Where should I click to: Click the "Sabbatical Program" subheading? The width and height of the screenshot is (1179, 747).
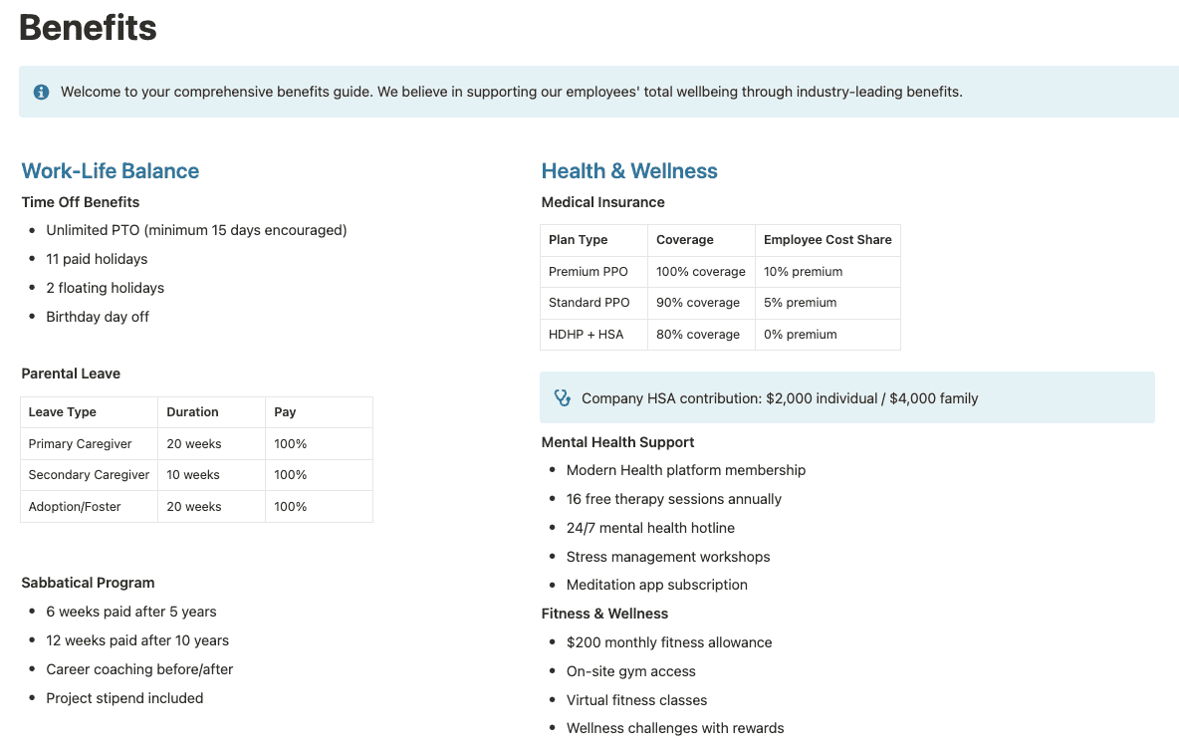pos(88,583)
